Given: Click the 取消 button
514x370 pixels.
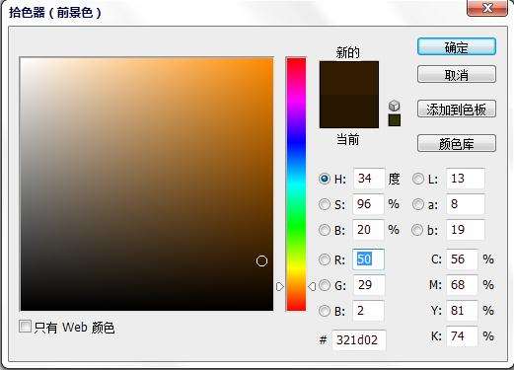Looking at the screenshot, I should coord(457,74).
